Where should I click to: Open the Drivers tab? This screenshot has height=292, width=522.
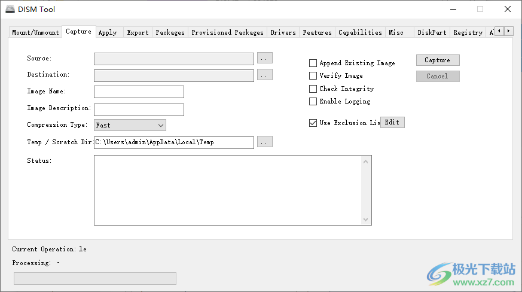pos(283,32)
